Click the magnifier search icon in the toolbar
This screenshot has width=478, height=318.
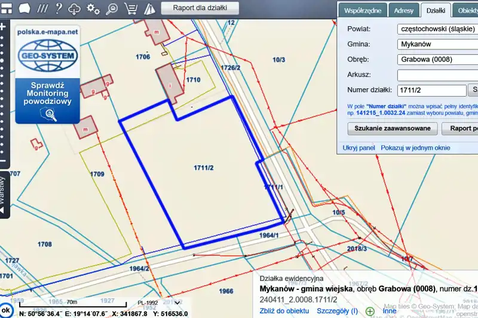112,9
